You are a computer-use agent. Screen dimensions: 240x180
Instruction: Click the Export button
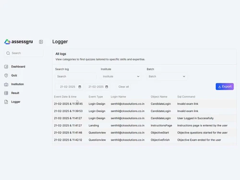225,86
